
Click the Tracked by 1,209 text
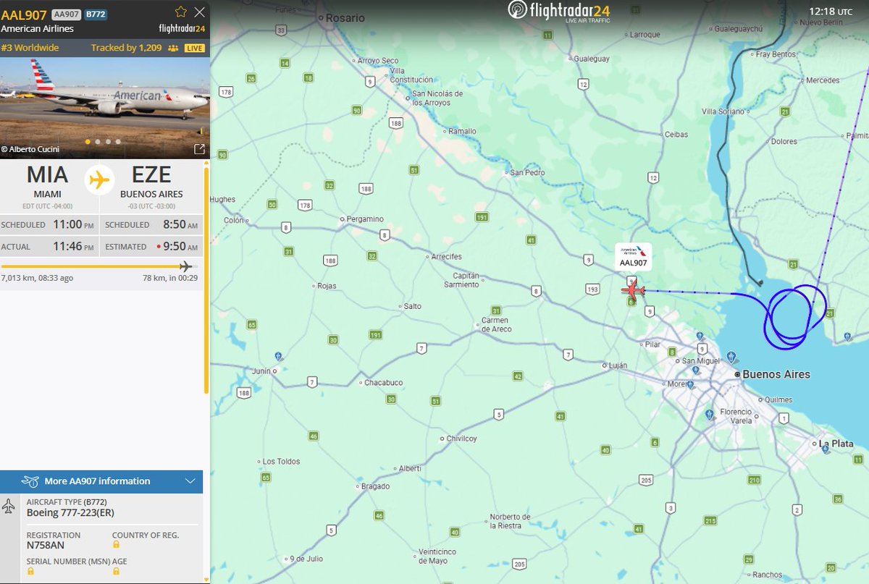[x=126, y=48]
